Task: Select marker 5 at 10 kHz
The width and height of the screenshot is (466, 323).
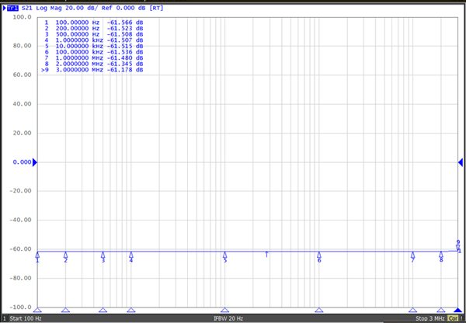Action: (x=225, y=254)
